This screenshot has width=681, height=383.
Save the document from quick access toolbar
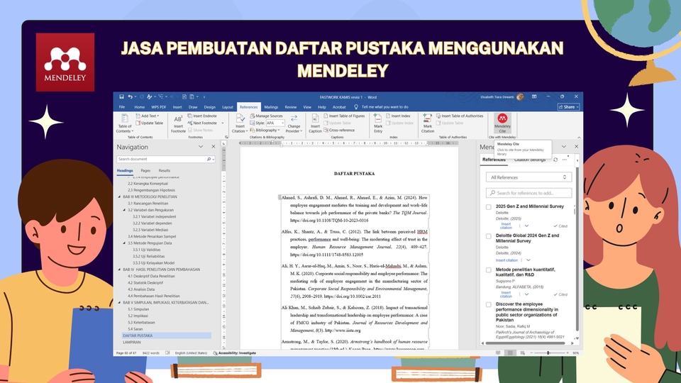[121, 97]
